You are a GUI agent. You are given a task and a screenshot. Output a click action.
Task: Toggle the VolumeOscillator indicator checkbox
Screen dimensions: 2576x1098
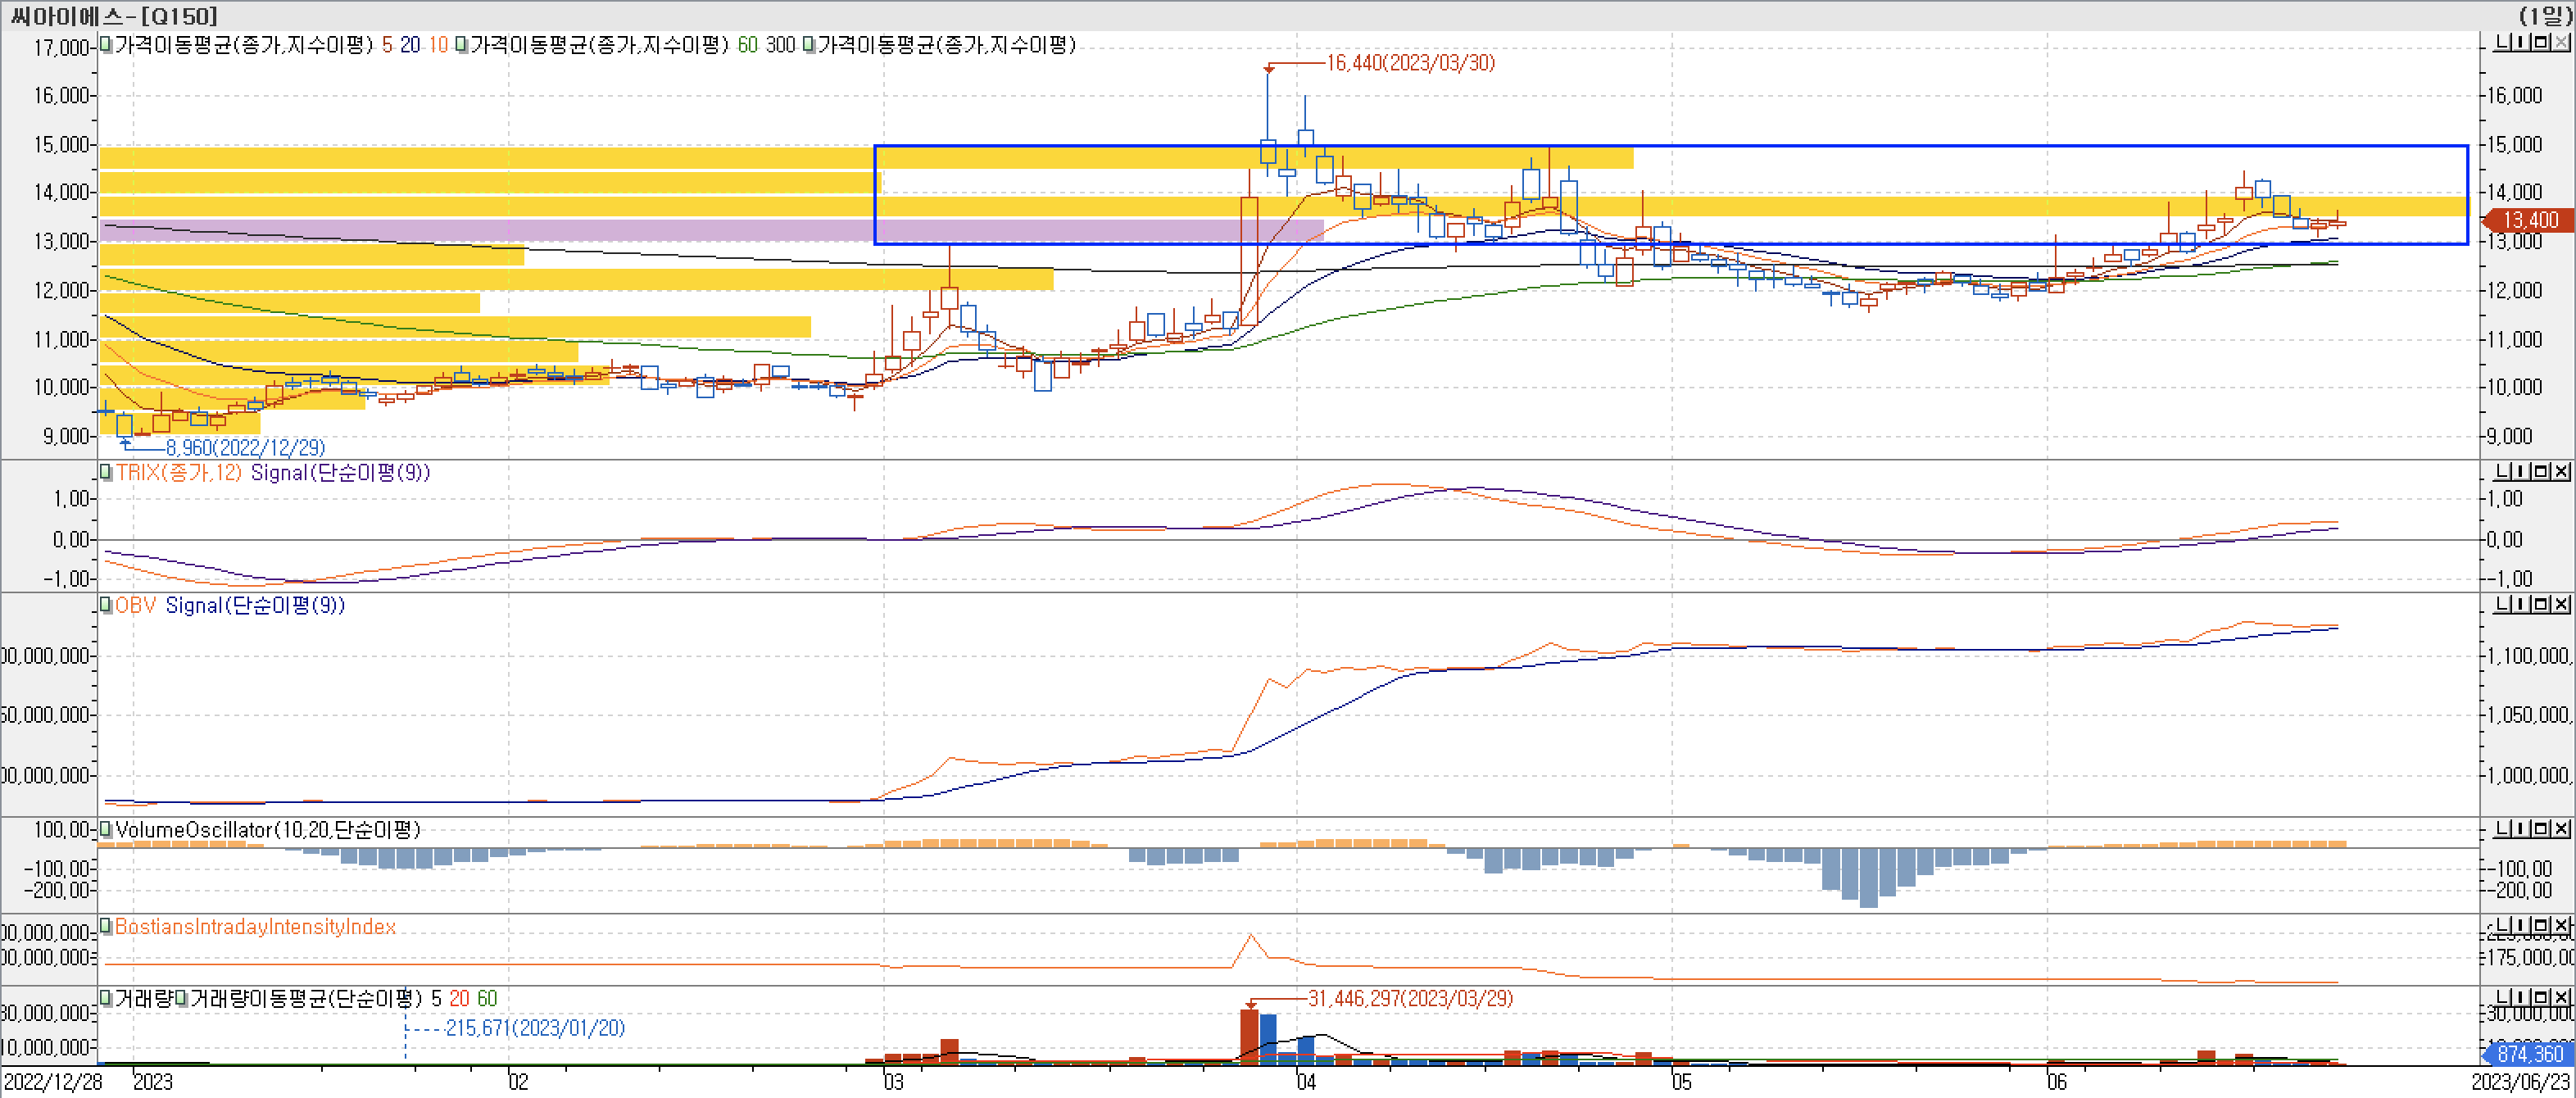pyautogui.click(x=106, y=829)
